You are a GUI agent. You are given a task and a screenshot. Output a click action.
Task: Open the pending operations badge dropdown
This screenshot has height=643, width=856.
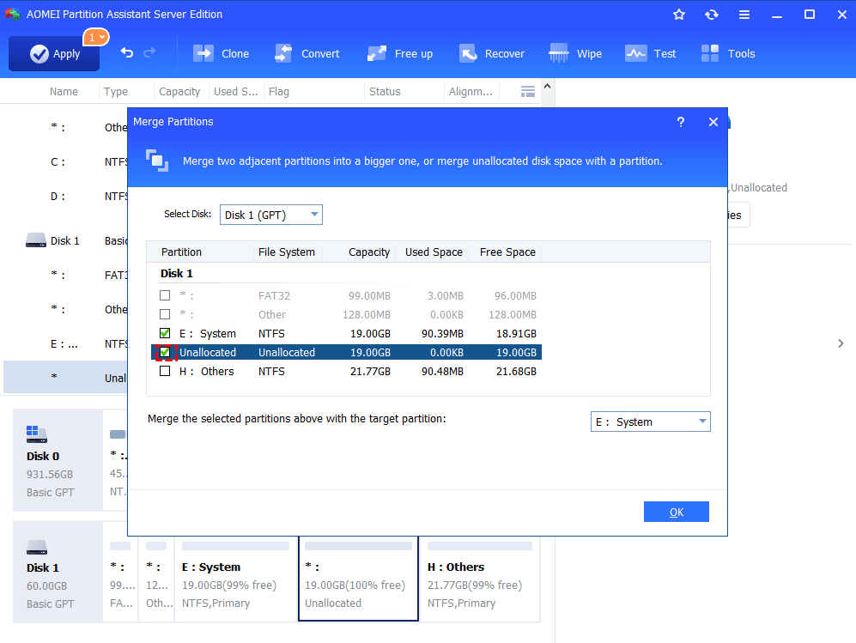pyautogui.click(x=96, y=37)
